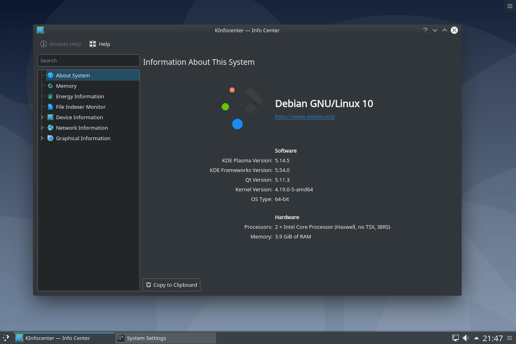Click the KInfocenter icon in the titlebar
The image size is (516, 344).
click(40, 30)
